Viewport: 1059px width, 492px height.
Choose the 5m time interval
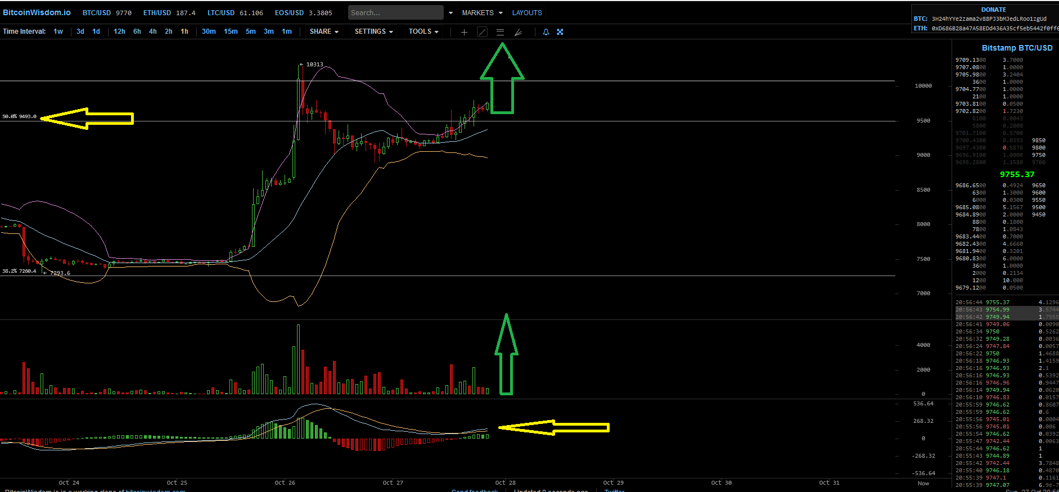[x=251, y=31]
